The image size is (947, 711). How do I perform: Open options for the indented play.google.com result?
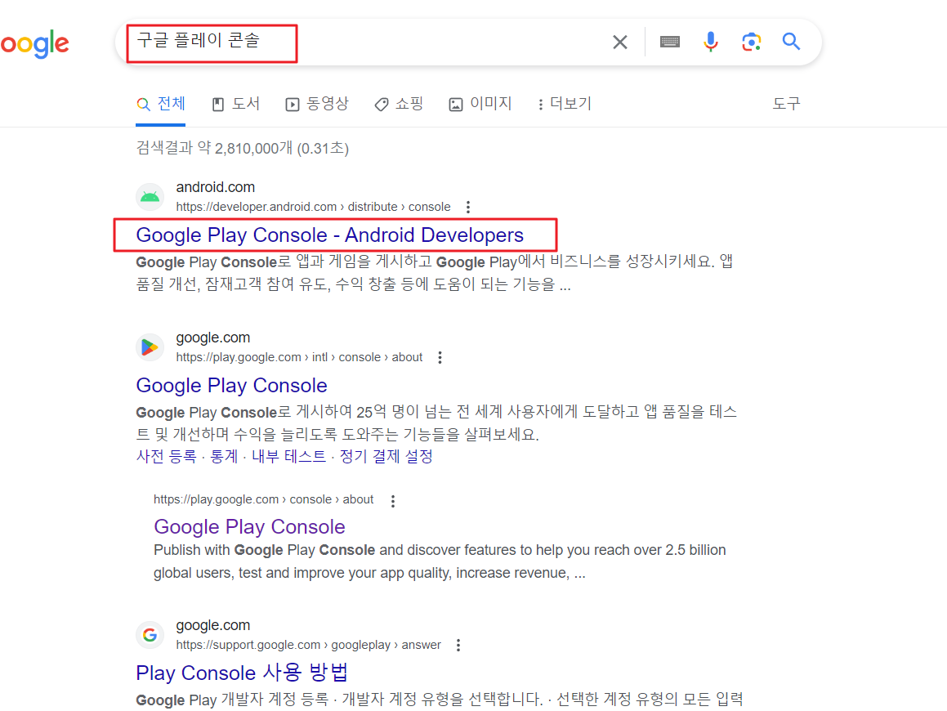pos(393,501)
